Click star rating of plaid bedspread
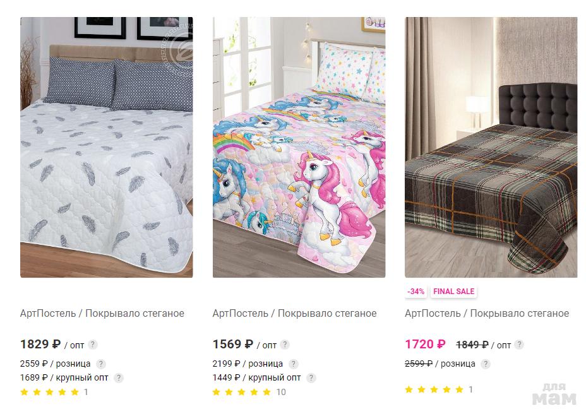This screenshot has width=586, height=414. pos(434,390)
